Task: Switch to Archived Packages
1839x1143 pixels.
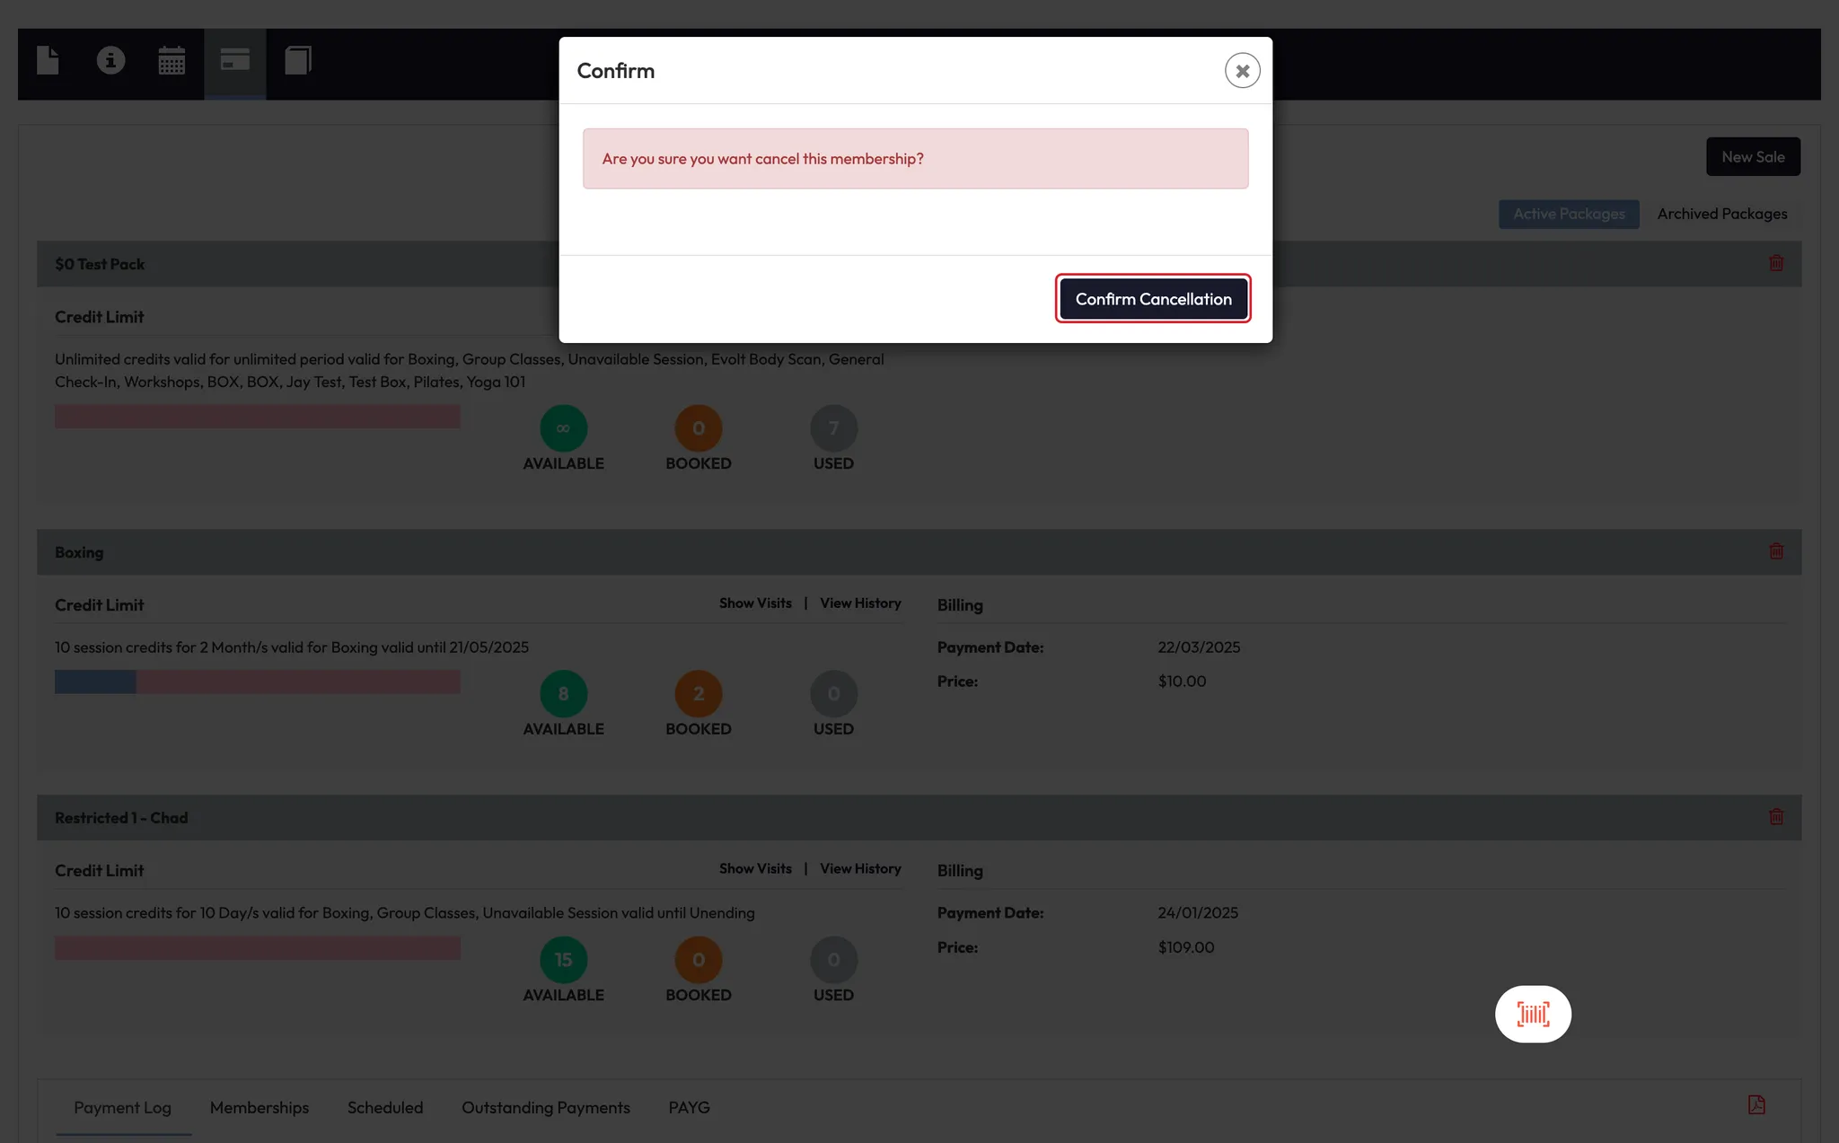Action: (x=1721, y=214)
